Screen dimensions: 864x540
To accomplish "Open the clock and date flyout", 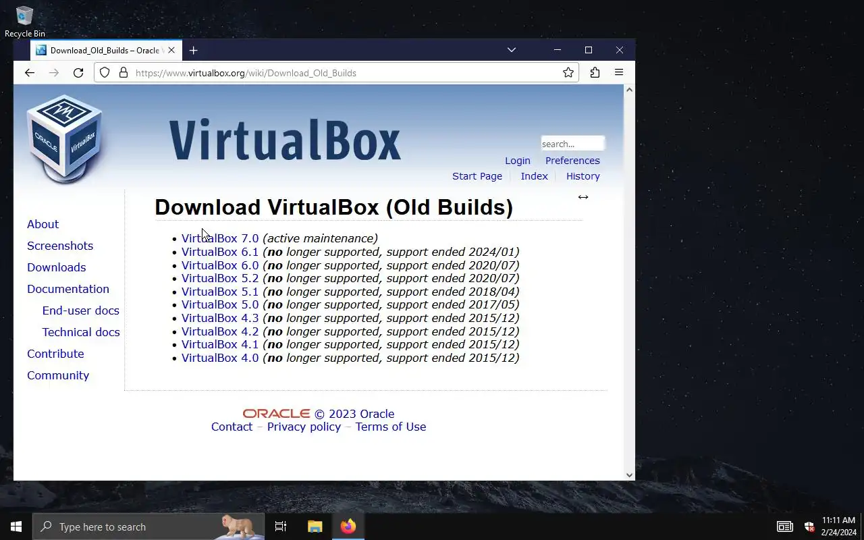I will pos(838,526).
